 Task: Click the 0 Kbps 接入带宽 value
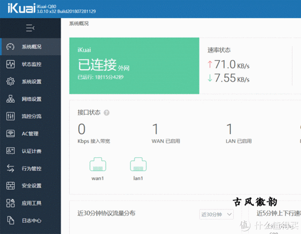[94, 133]
